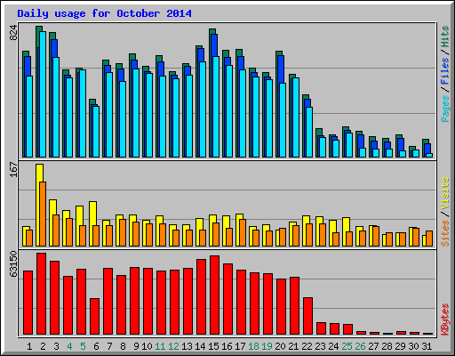This screenshot has height=356, width=455.
Task: Click the 'Files' legend label
Action: [x=445, y=71]
